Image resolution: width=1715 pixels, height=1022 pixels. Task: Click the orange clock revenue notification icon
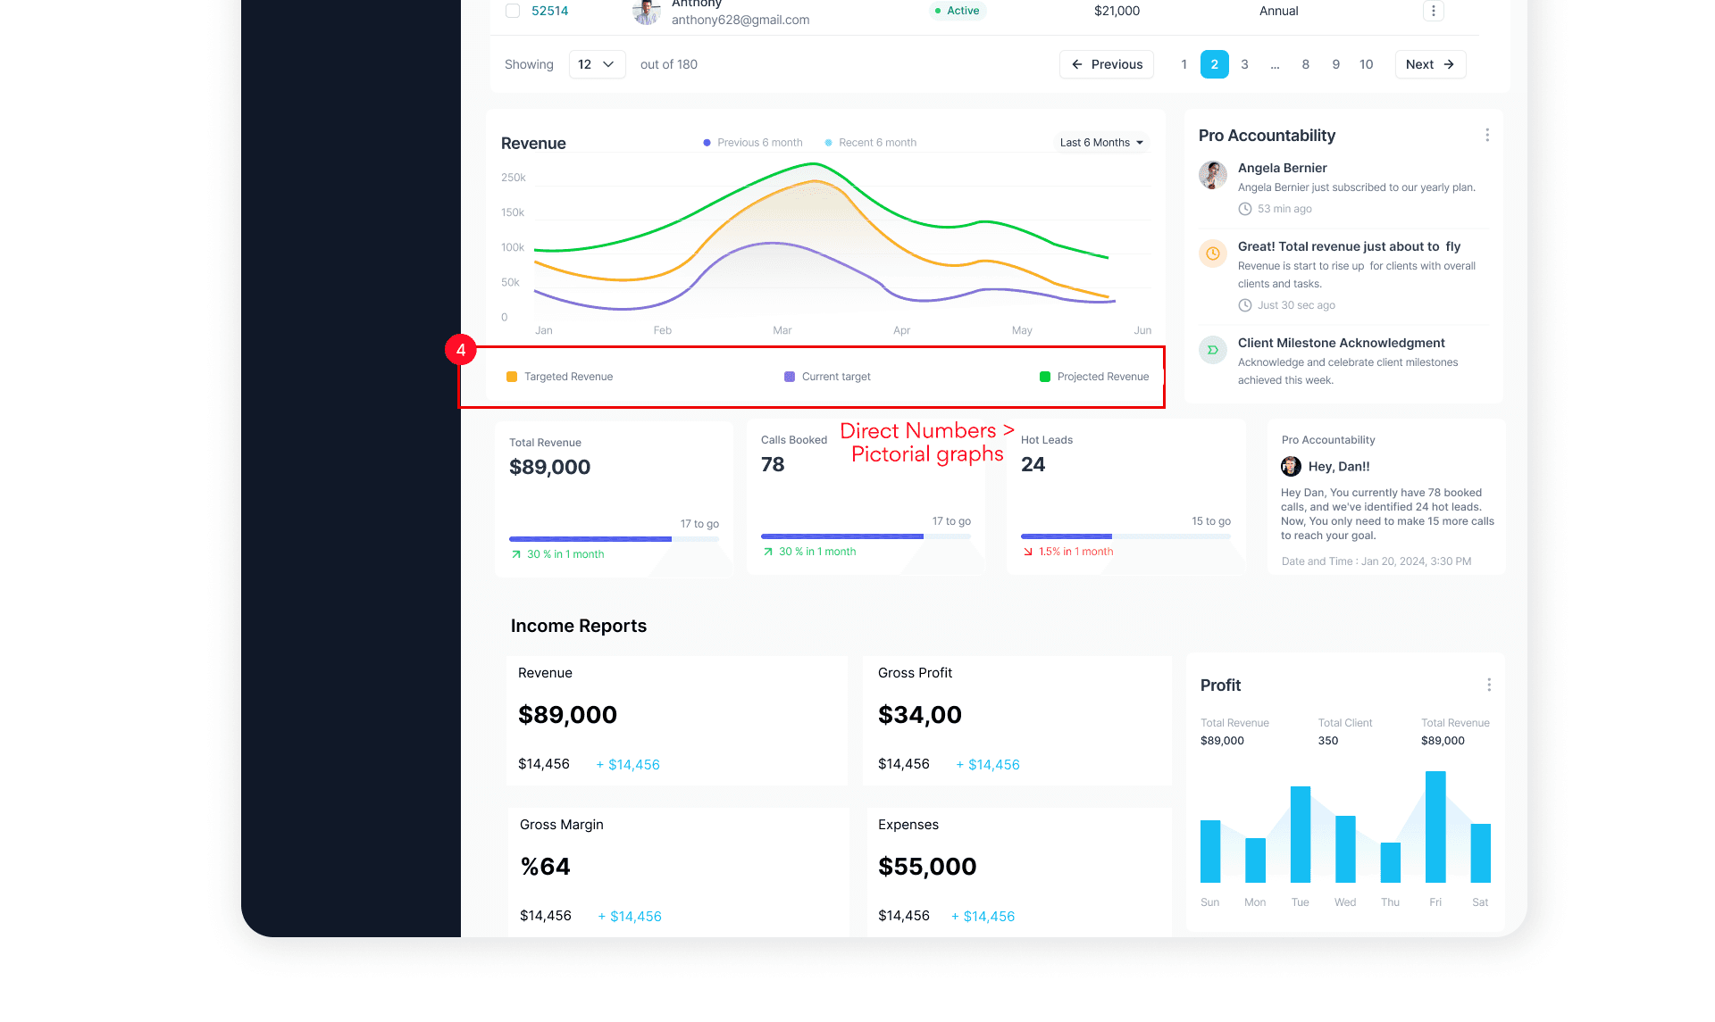(x=1212, y=253)
